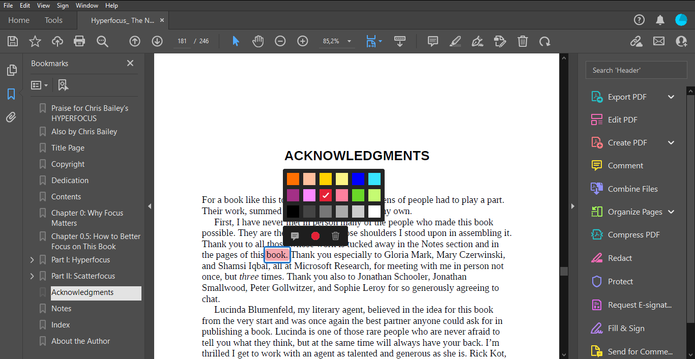Add a note to the highlight
The width and height of the screenshot is (695, 359).
coord(295,236)
